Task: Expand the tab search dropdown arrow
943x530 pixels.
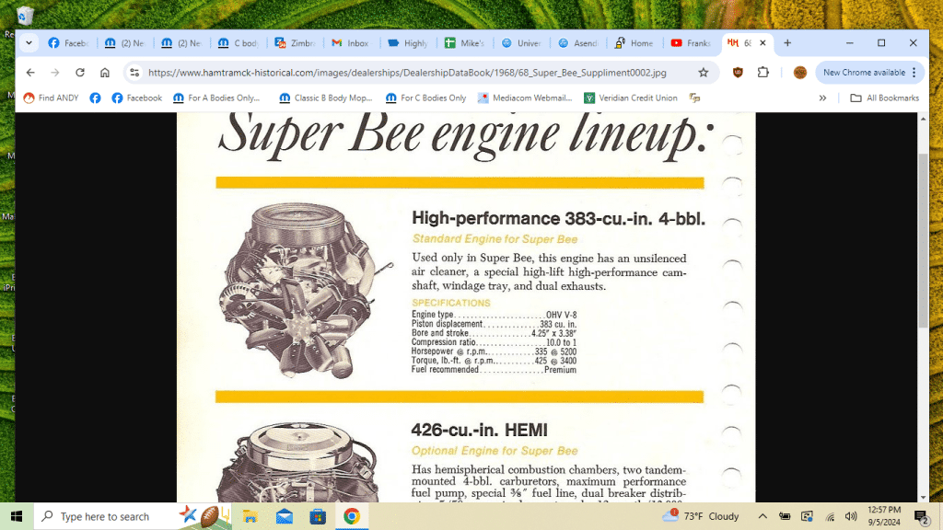Action: tap(29, 43)
